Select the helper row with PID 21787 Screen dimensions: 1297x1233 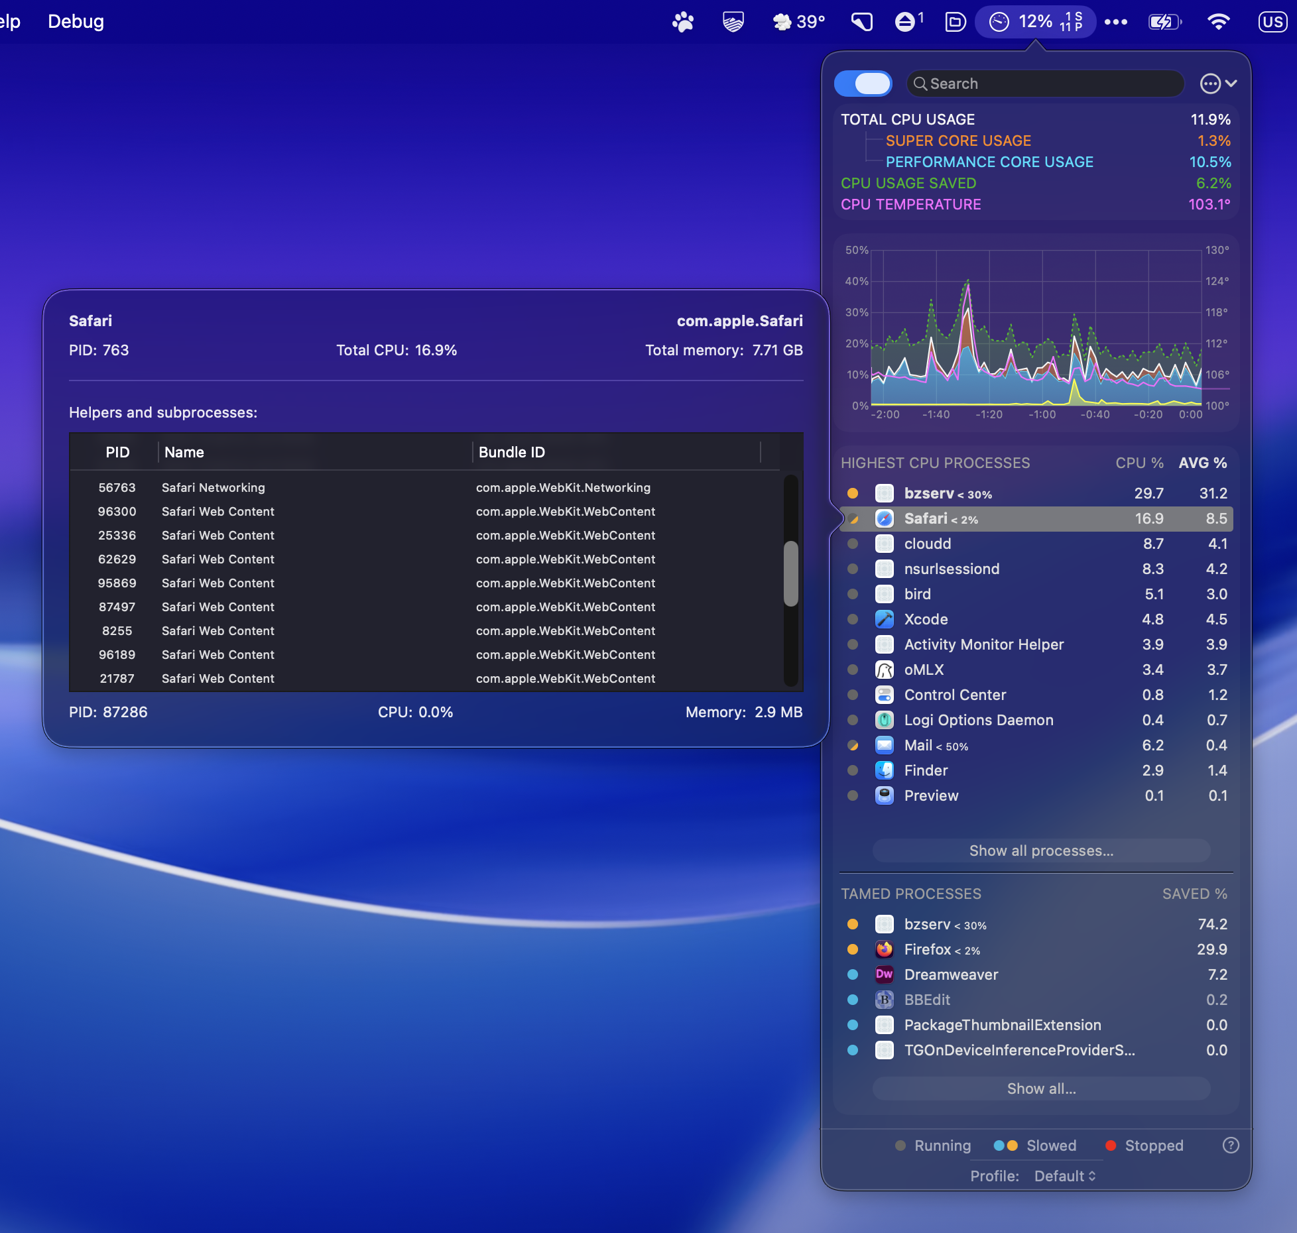click(x=426, y=679)
